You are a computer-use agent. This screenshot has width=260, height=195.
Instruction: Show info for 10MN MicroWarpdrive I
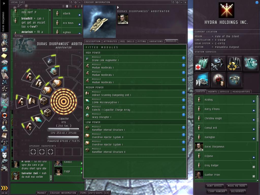click(183, 100)
